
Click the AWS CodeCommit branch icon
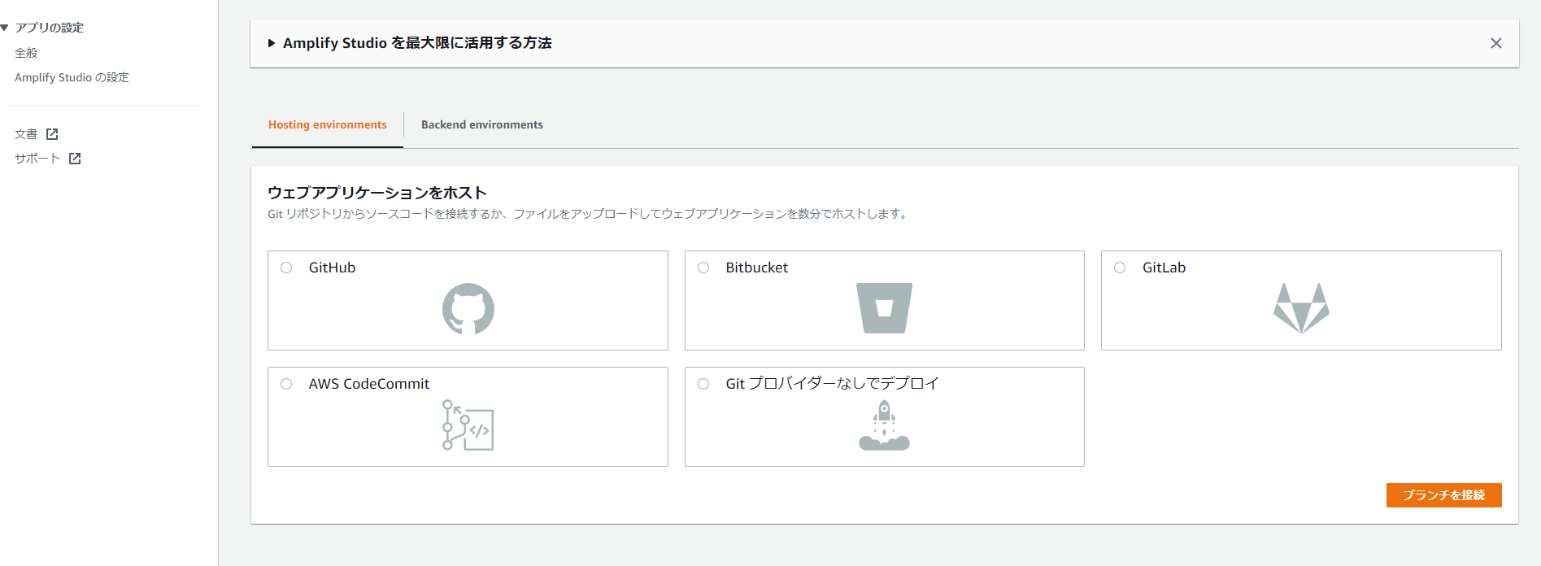pos(468,424)
